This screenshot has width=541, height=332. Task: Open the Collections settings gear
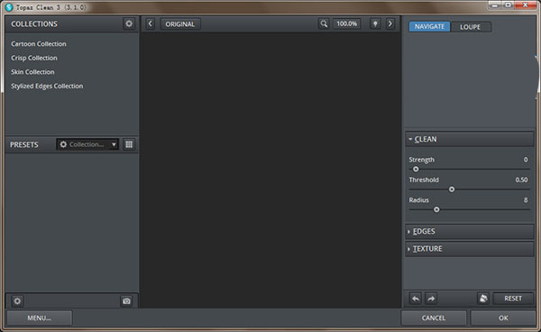129,23
